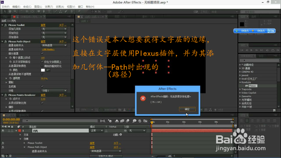Enable frame blending timeline icon
The image size is (281, 158).
[x=122, y=121]
